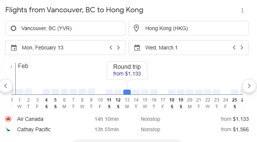
Task: Show earlier dates in price graph
Action: coord(6,86)
